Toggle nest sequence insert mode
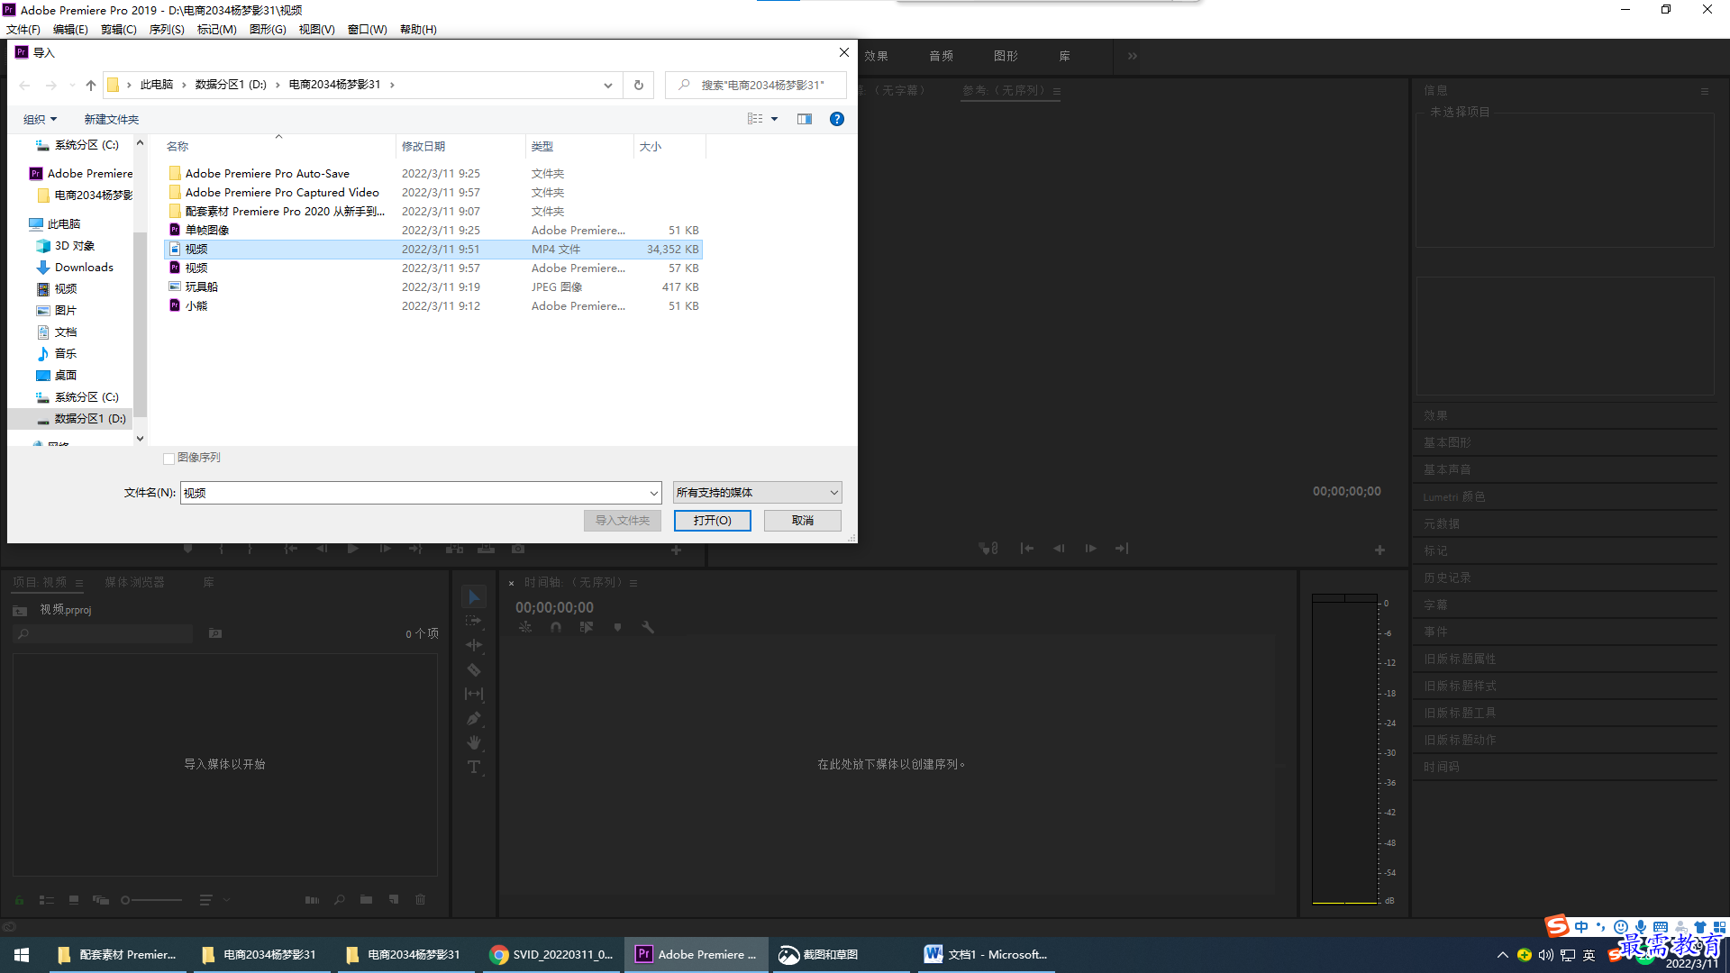Screen dimensions: 1730x973 [525, 627]
